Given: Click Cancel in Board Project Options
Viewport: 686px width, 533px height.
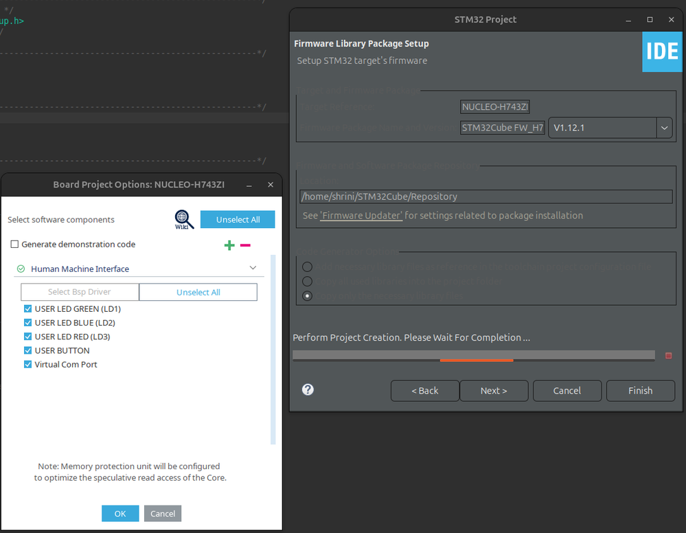Looking at the screenshot, I should tap(163, 513).
